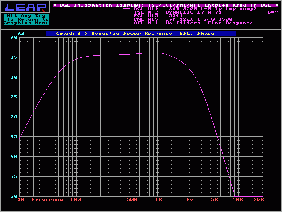
Task: Click the 'Graph 2 > Acoustic Power Response' title
Action: point(141,34)
